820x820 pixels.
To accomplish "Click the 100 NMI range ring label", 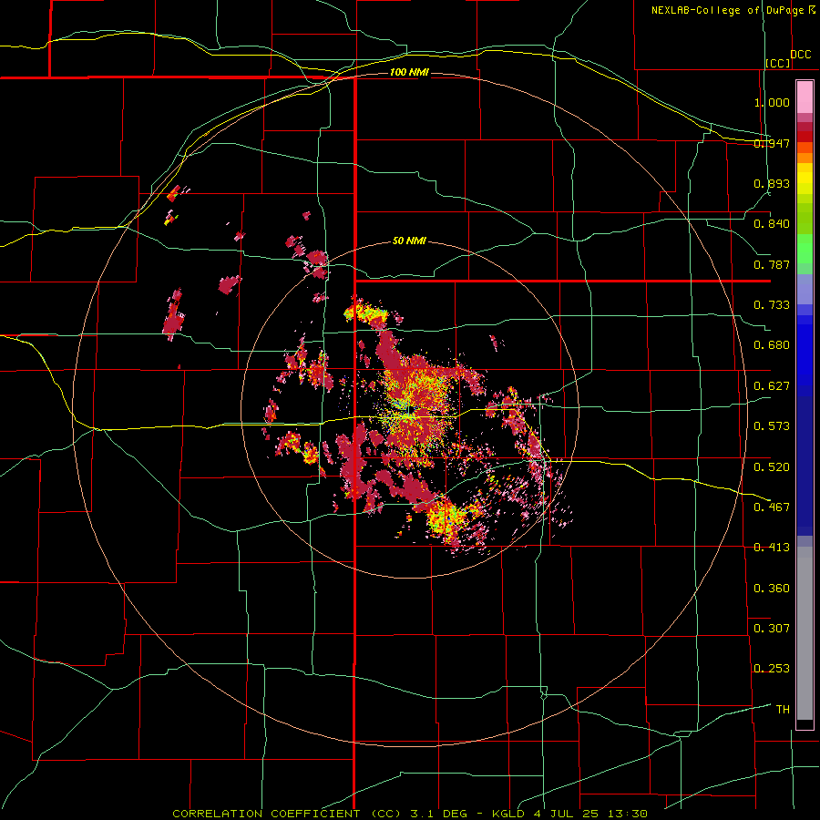I will (409, 72).
